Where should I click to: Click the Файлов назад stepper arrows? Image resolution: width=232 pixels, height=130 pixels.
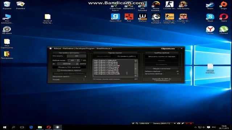78,60
